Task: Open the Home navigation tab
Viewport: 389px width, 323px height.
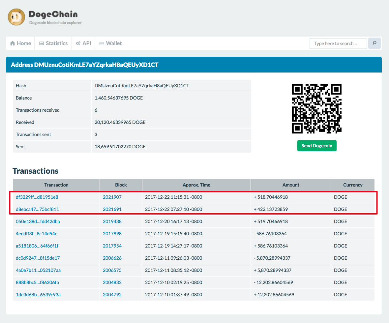Action: coord(20,43)
